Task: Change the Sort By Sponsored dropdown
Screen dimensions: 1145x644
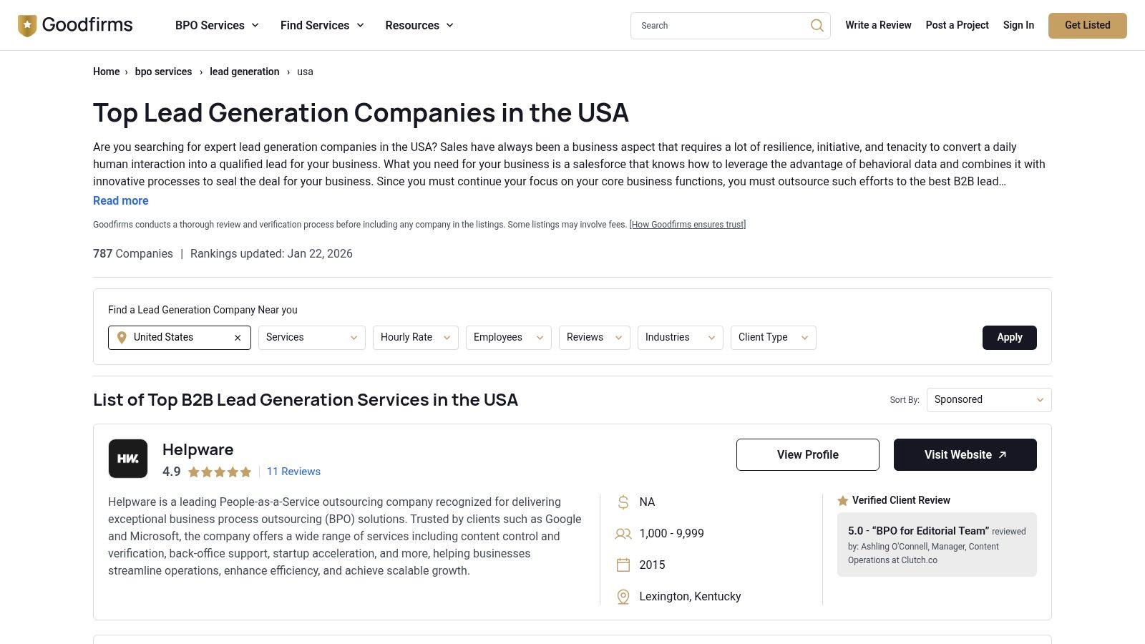Action: coord(988,399)
